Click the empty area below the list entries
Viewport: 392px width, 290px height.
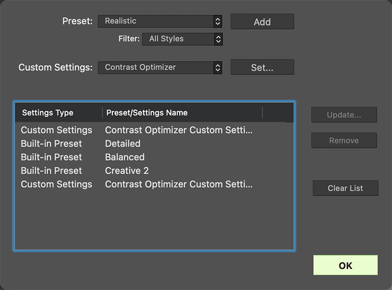point(154,220)
